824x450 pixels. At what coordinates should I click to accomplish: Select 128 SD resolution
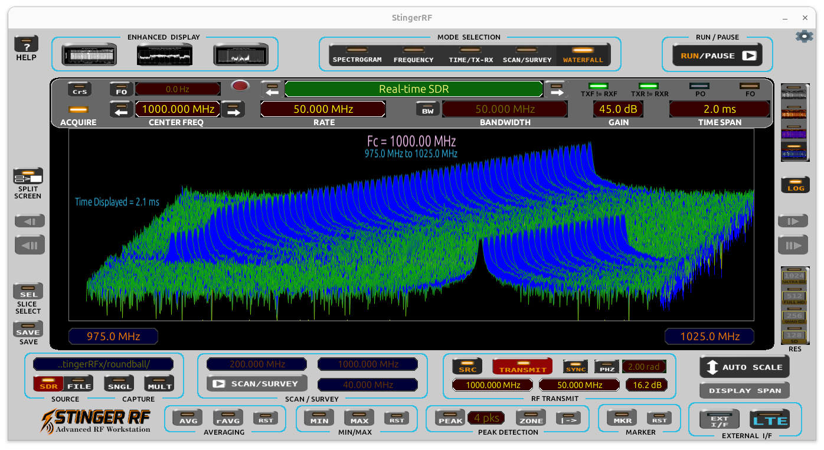point(794,337)
